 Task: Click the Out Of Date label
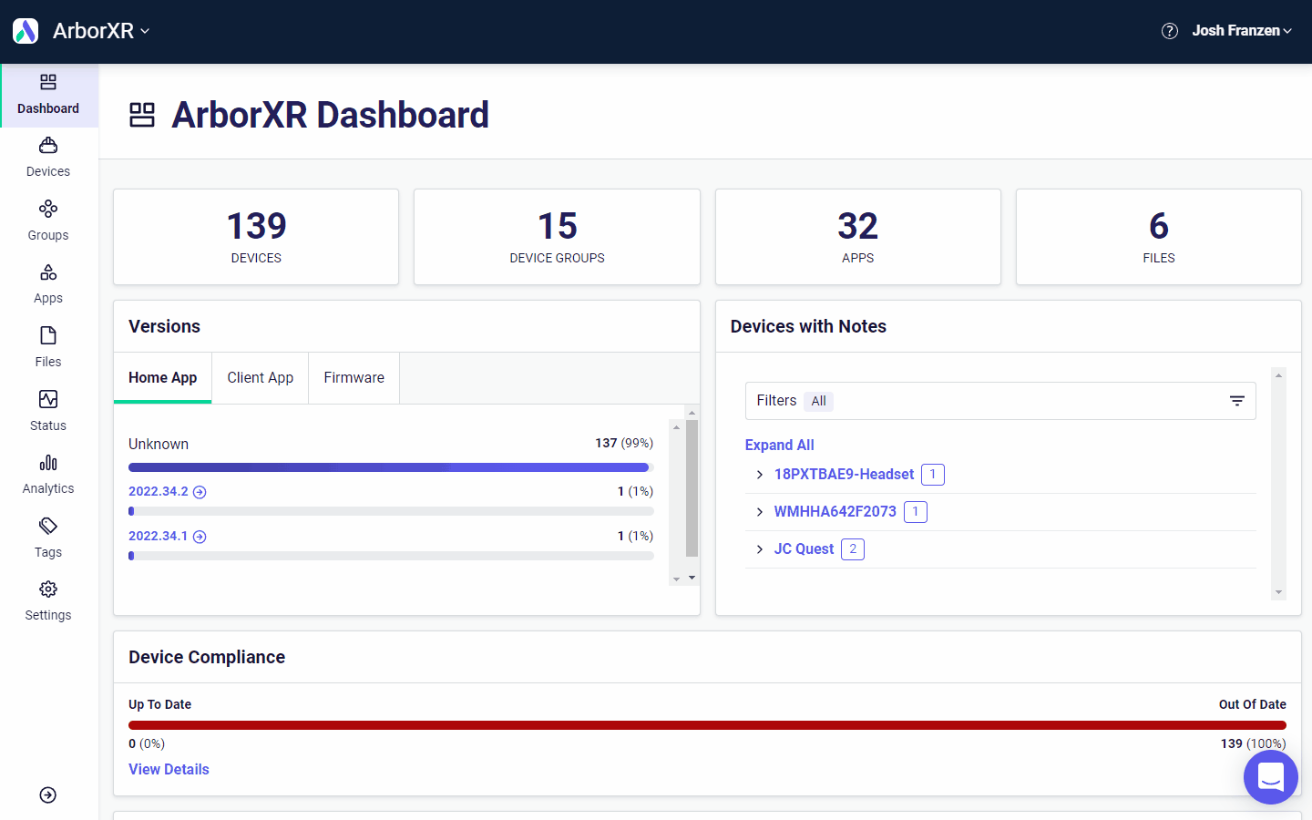point(1253,704)
